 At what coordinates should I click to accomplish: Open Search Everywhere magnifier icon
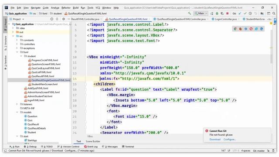(x=274, y=14)
